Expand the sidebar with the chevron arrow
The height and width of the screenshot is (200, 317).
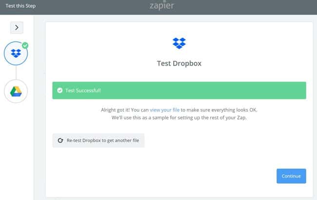click(17, 28)
